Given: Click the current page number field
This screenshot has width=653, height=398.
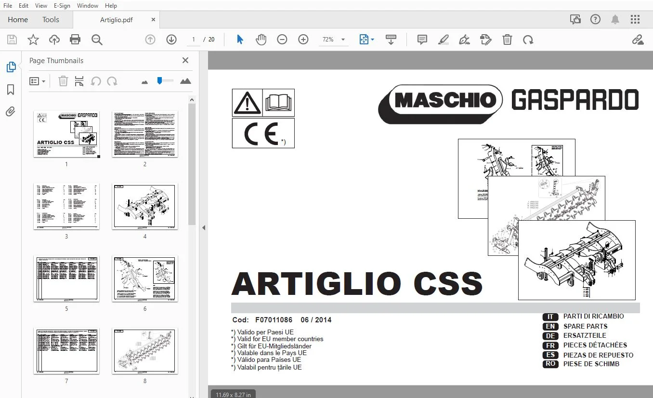Looking at the screenshot, I should 193,40.
